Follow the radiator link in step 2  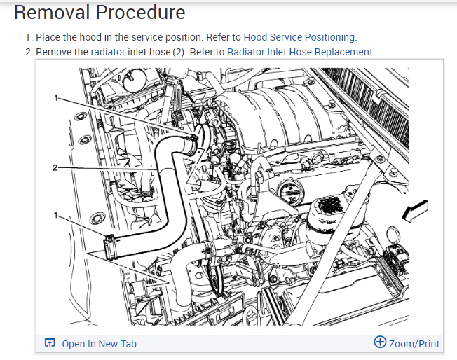tap(108, 52)
